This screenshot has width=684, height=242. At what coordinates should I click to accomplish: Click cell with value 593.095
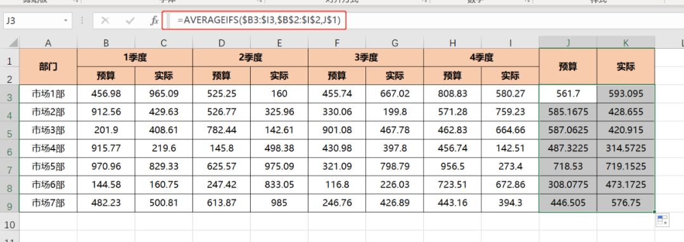click(626, 93)
